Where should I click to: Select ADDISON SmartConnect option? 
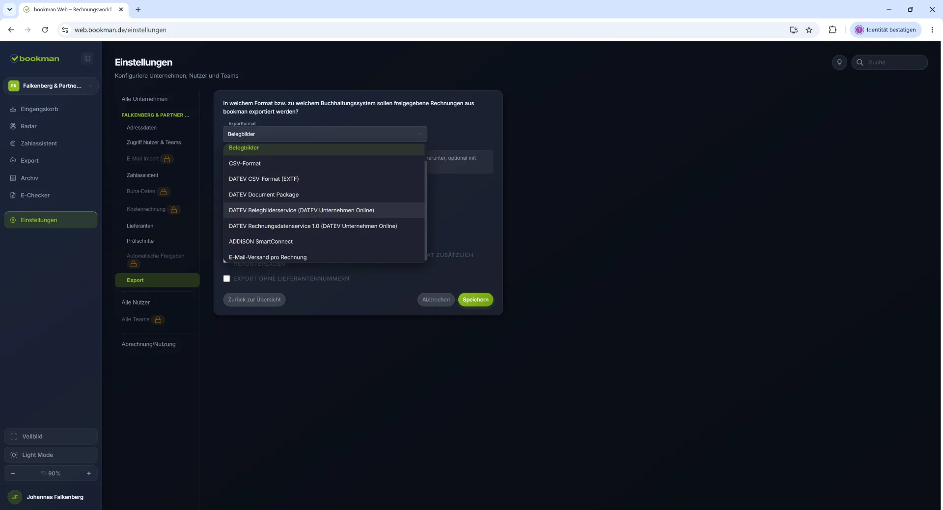point(324,242)
